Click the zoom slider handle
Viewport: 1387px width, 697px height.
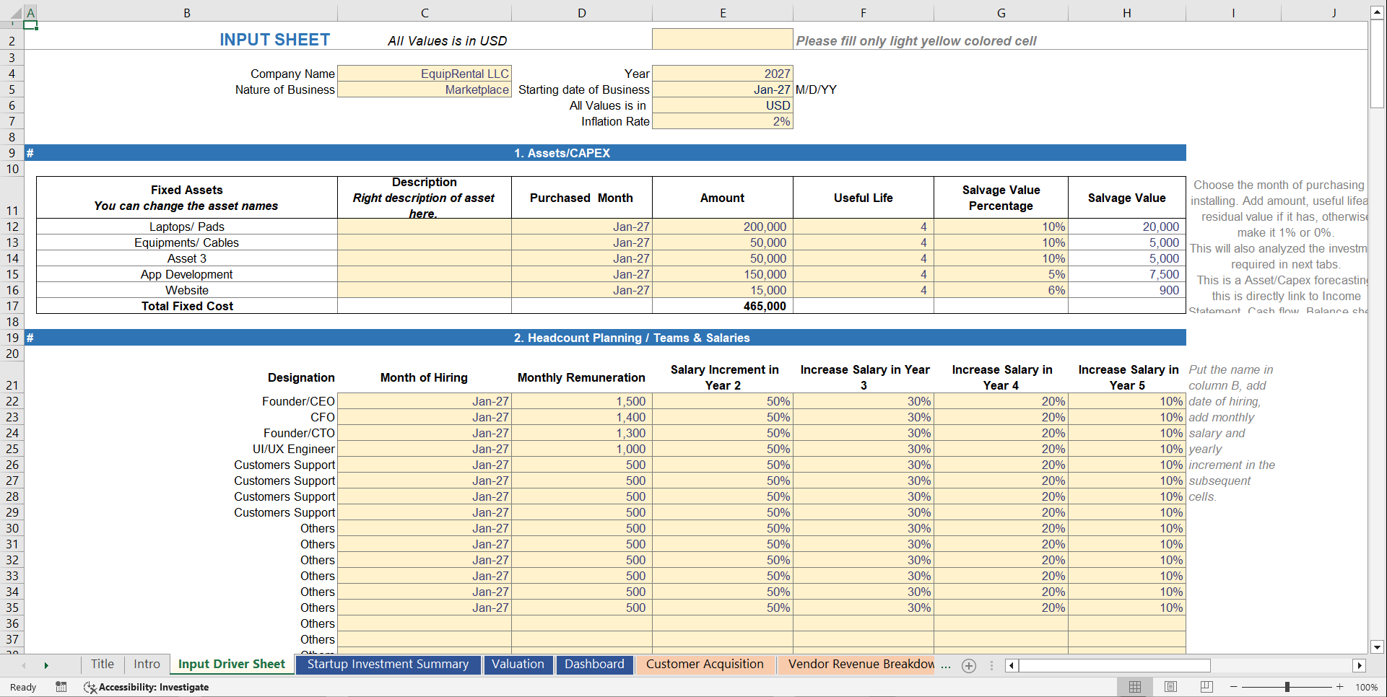(x=1287, y=687)
